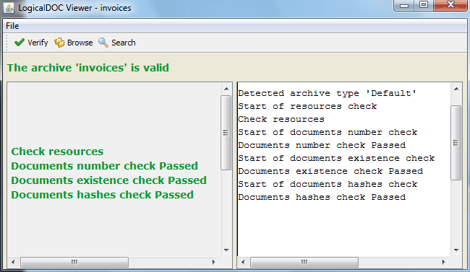Click log line 'Documents hashes check Passed'
Screen dimensions: 470x272
(322, 197)
